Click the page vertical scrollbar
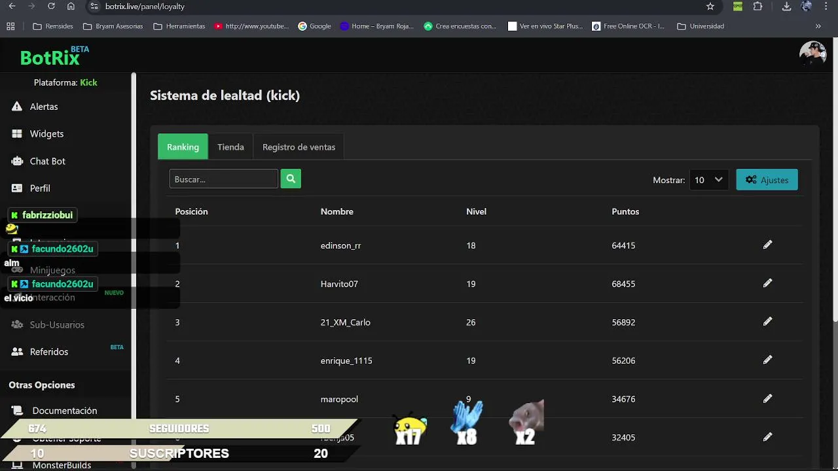Image resolution: width=838 pixels, height=471 pixels. tap(835, 181)
